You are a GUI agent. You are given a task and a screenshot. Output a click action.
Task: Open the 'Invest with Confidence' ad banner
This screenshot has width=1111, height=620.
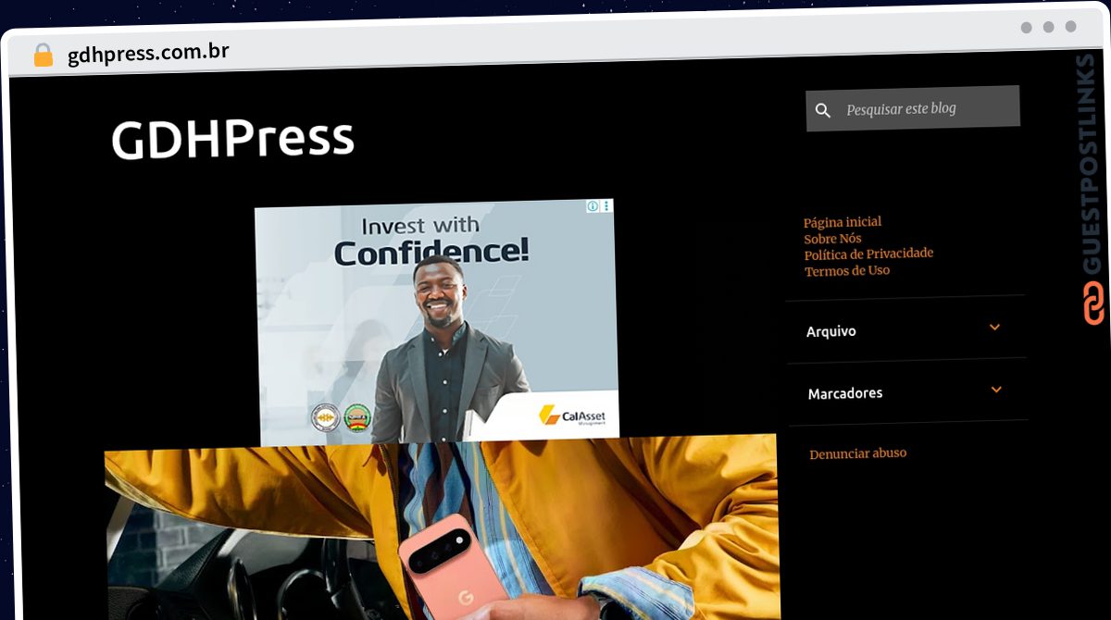tap(437, 322)
